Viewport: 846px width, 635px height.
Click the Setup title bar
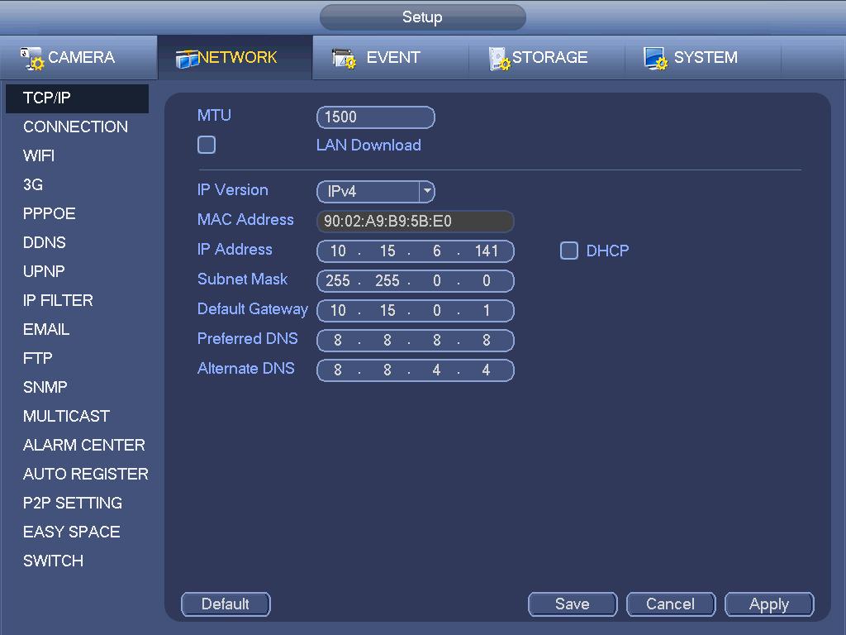tap(422, 17)
